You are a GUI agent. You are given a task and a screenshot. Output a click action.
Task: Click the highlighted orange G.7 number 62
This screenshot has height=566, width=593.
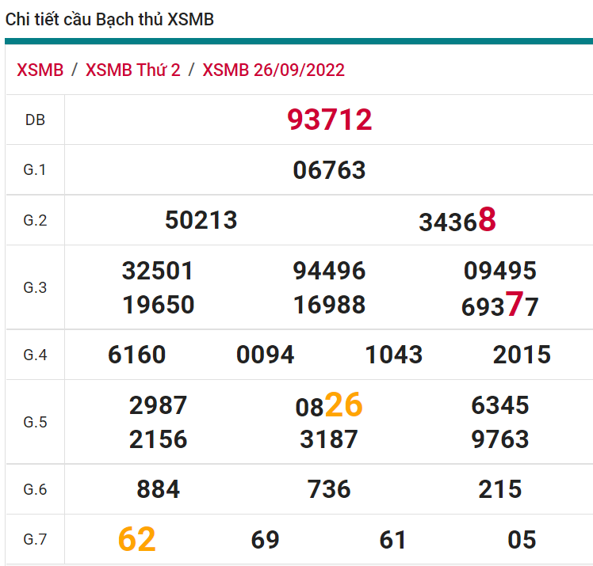tap(137, 540)
